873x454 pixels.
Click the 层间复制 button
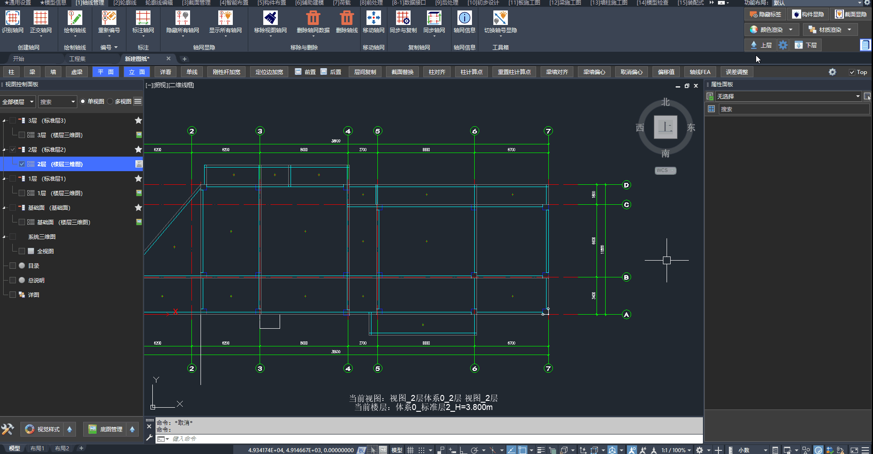[x=365, y=72]
